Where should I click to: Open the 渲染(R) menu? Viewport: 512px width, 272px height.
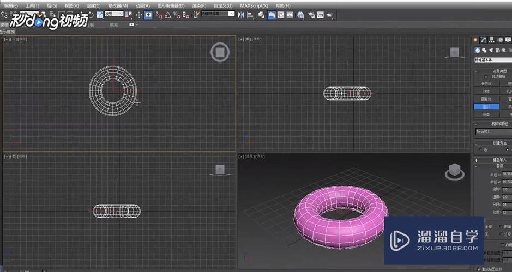[x=197, y=5]
